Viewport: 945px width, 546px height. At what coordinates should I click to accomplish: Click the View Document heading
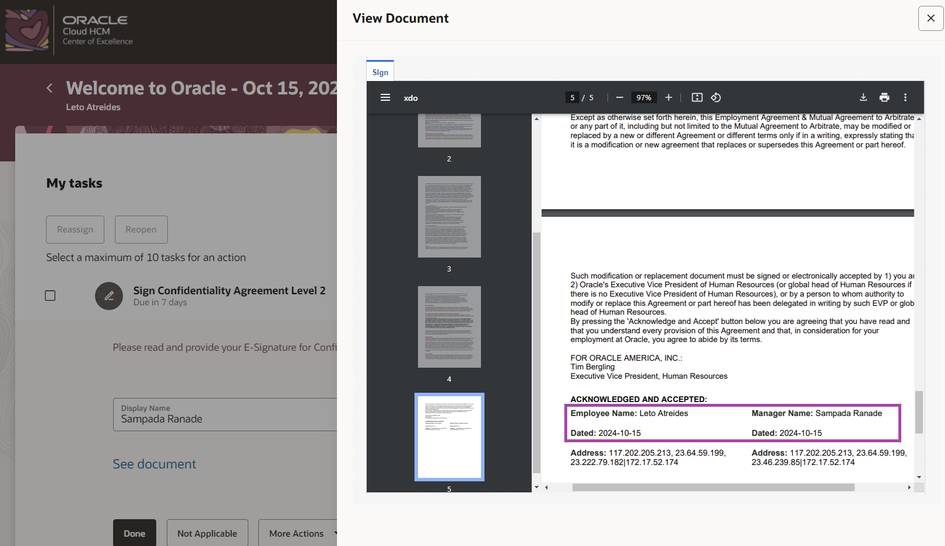coord(401,18)
